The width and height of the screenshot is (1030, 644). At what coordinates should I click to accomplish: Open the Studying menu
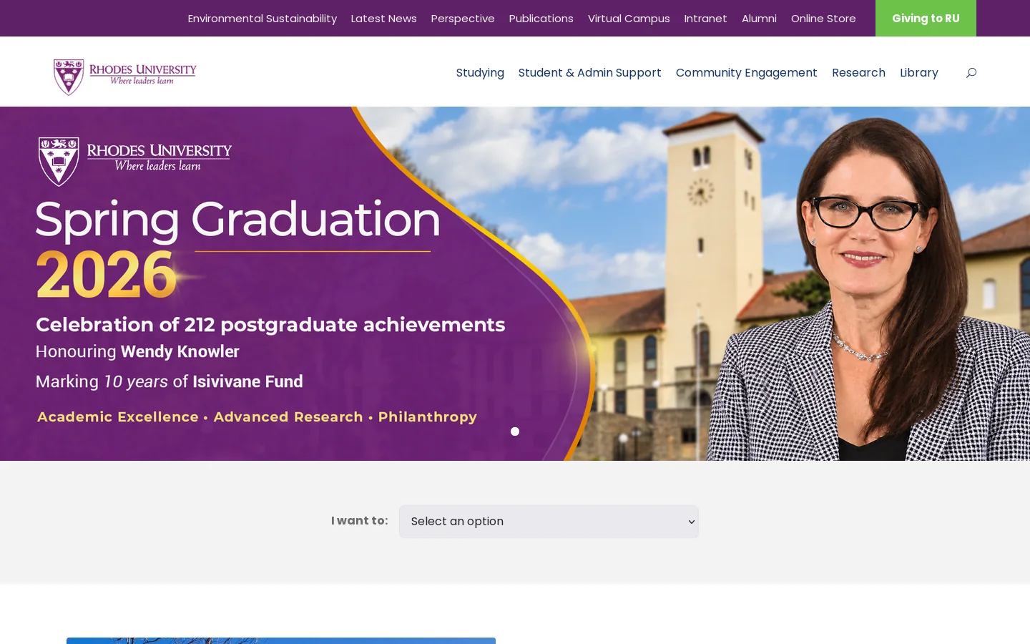pos(480,73)
